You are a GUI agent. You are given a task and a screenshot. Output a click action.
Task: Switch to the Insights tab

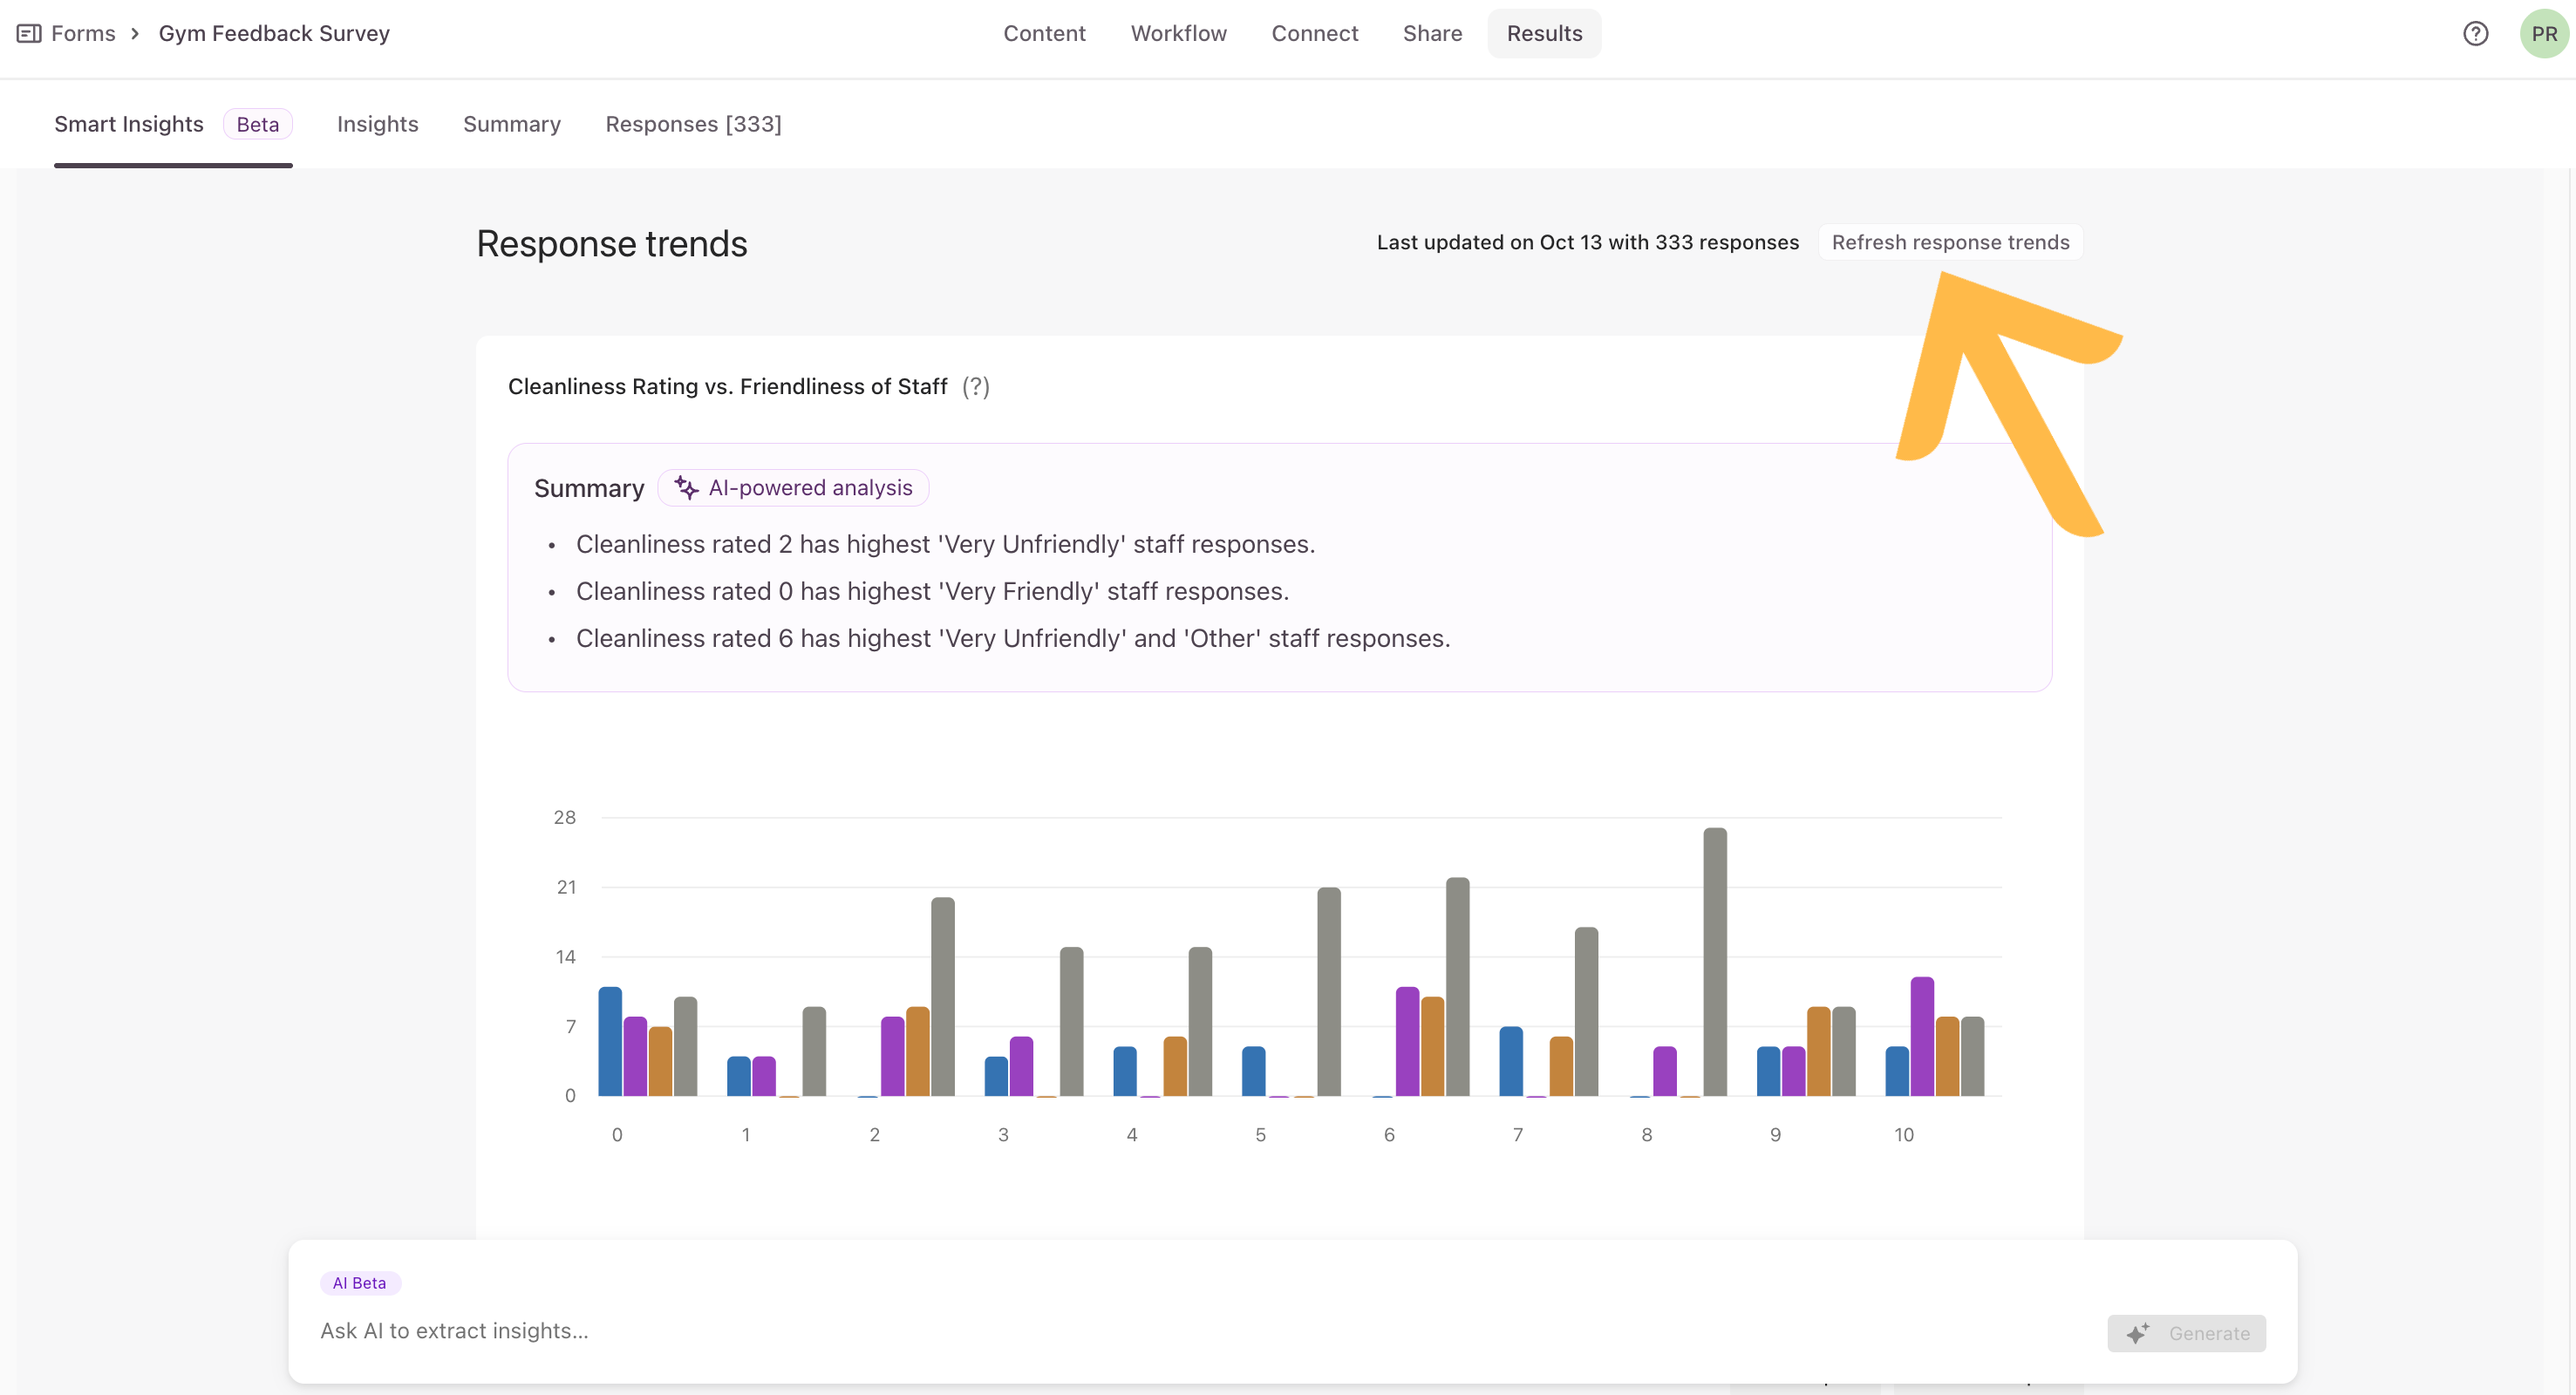pos(377,124)
